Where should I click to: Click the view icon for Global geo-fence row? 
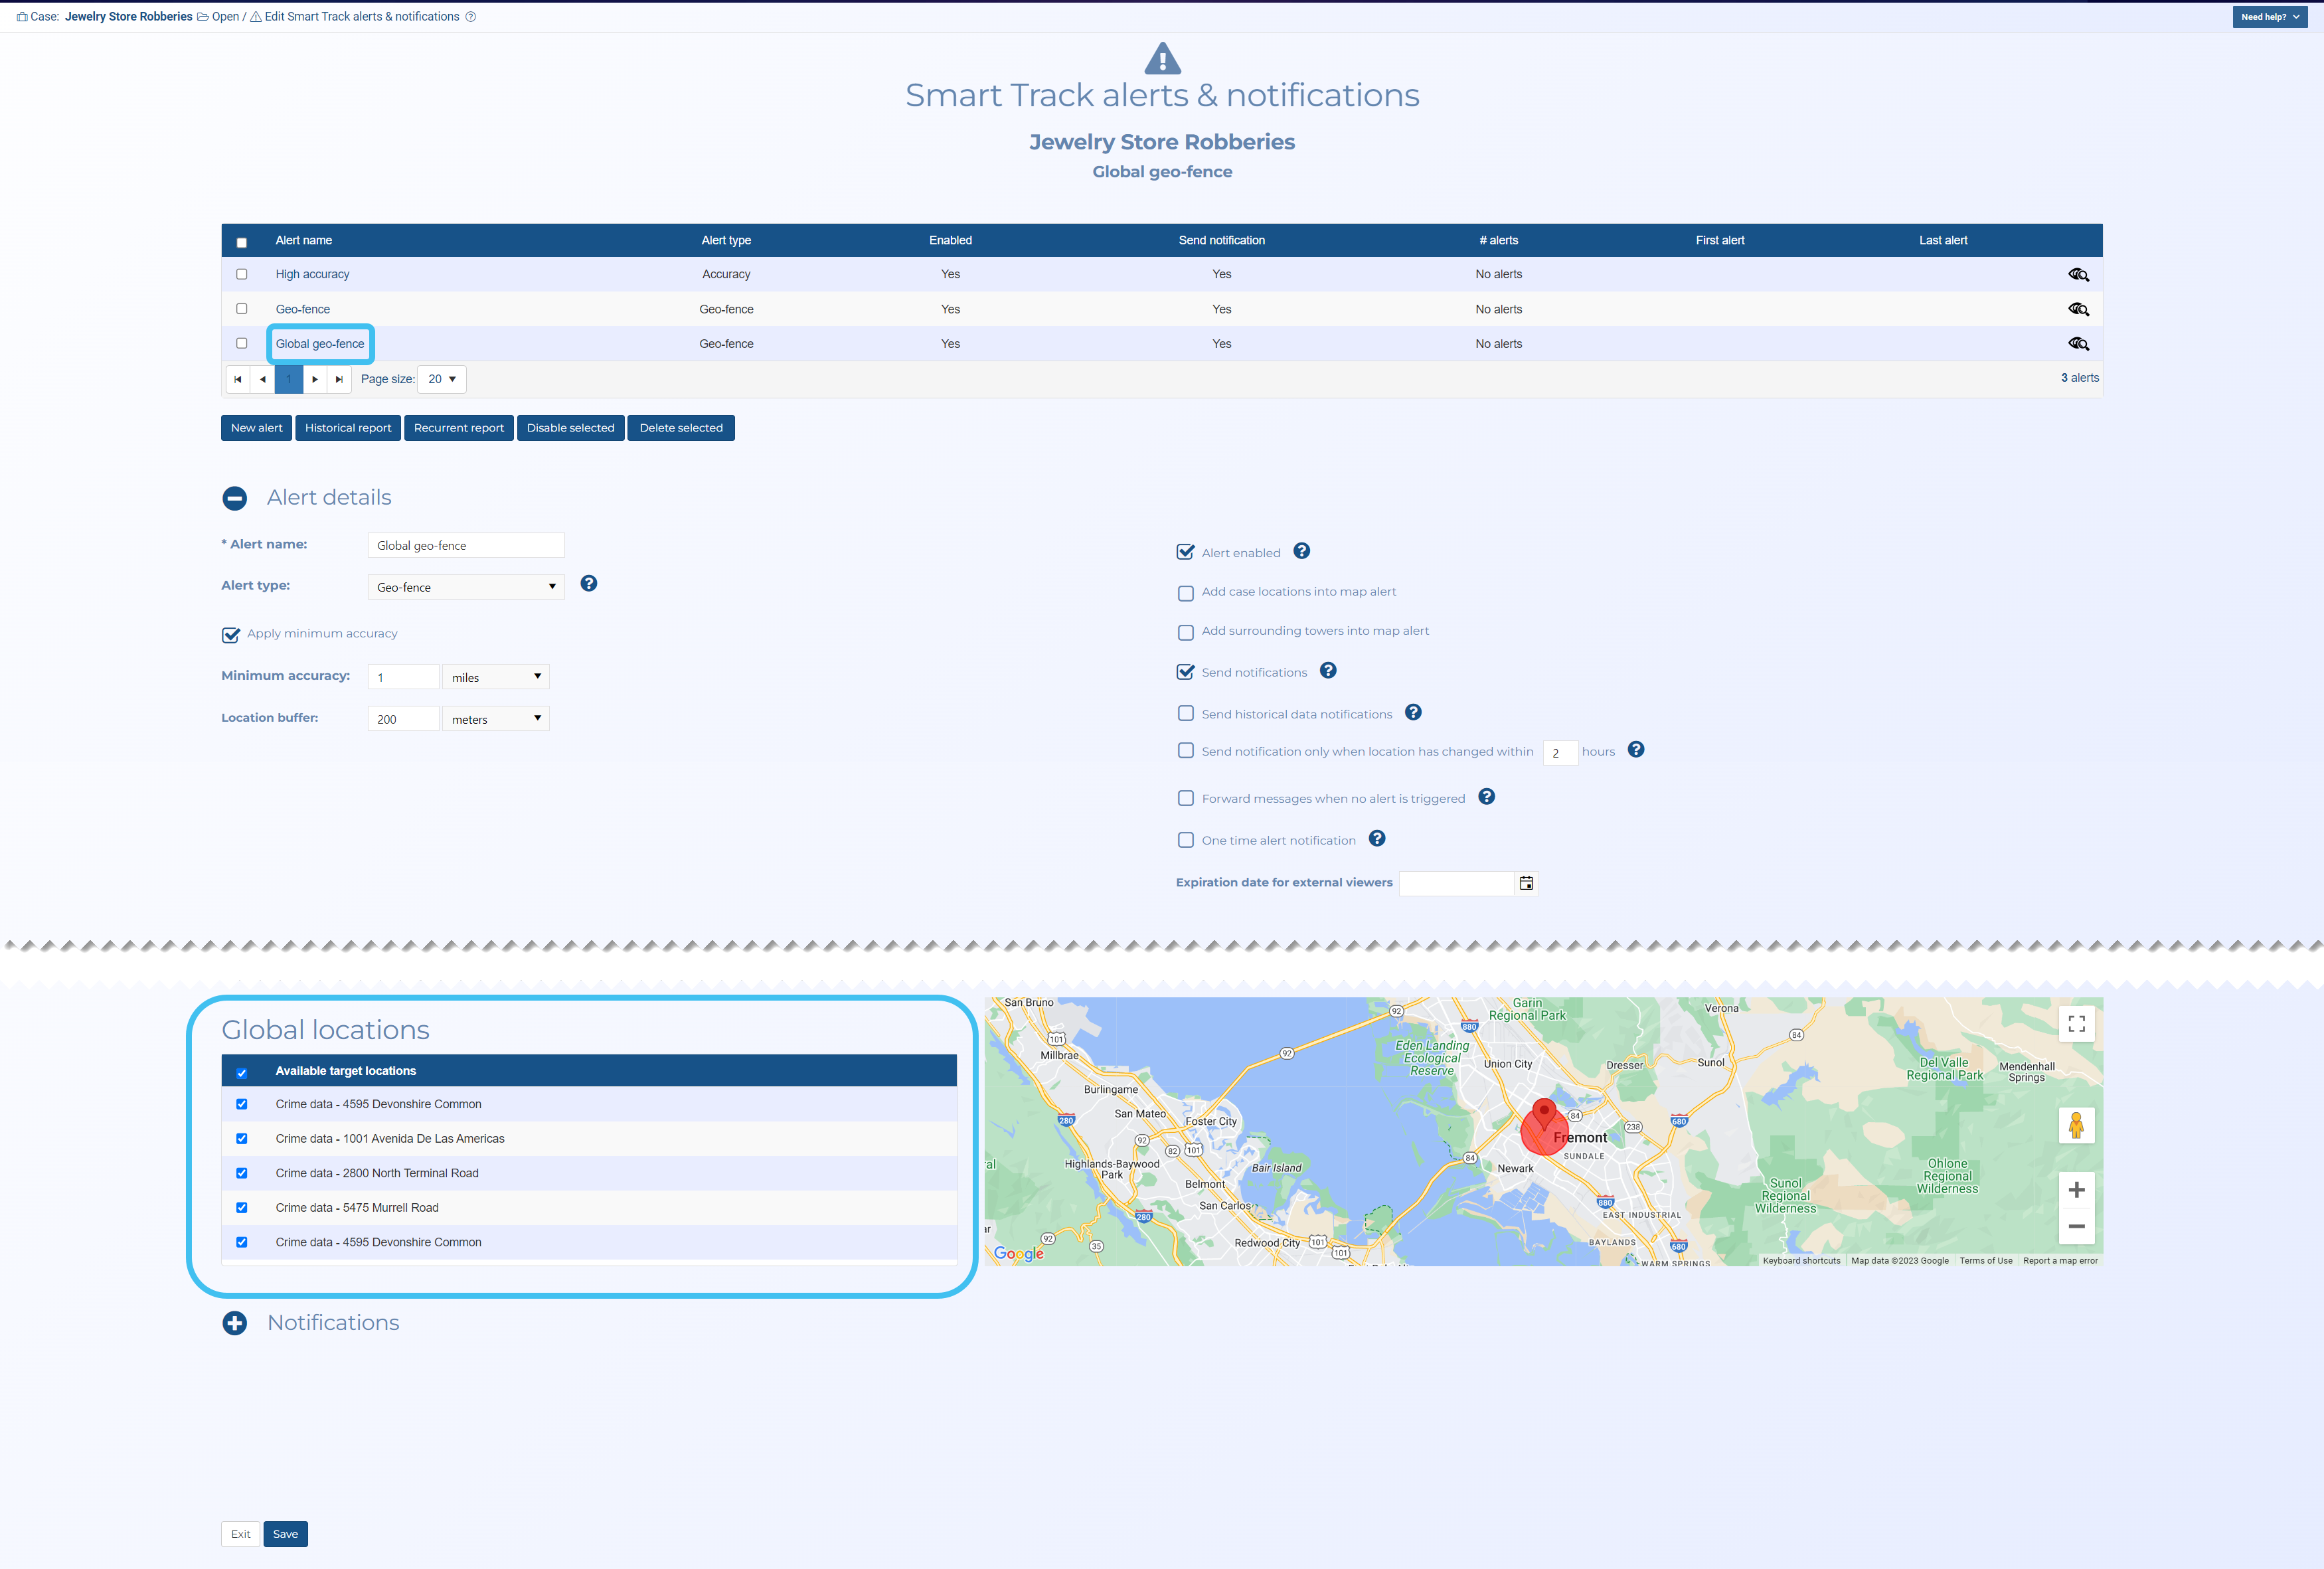(2078, 343)
